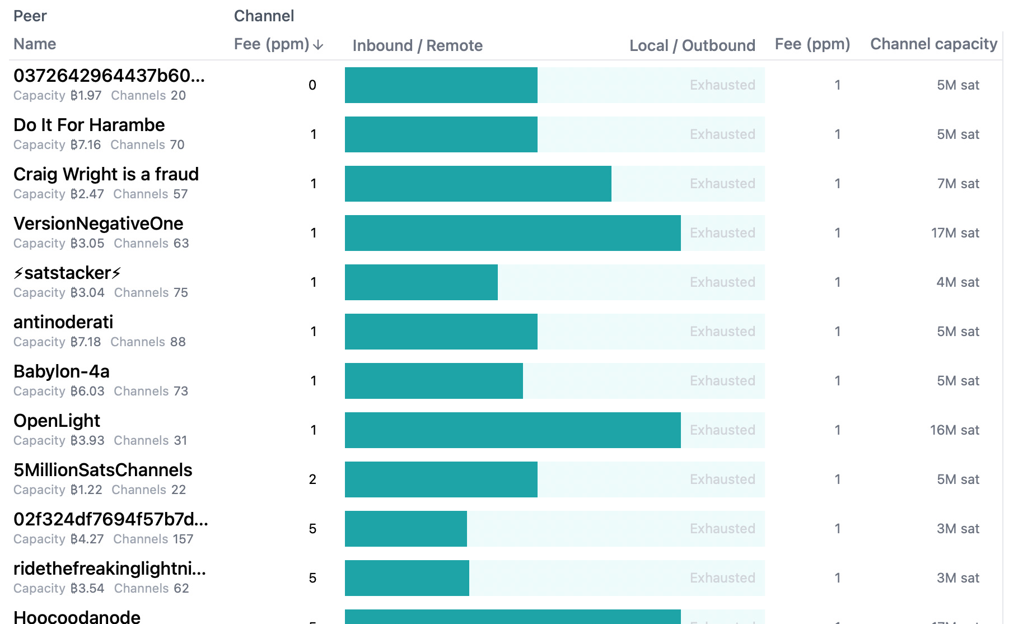Sort by the Peer Name column header
Viewport: 1018px width, 624px height.
(35, 44)
